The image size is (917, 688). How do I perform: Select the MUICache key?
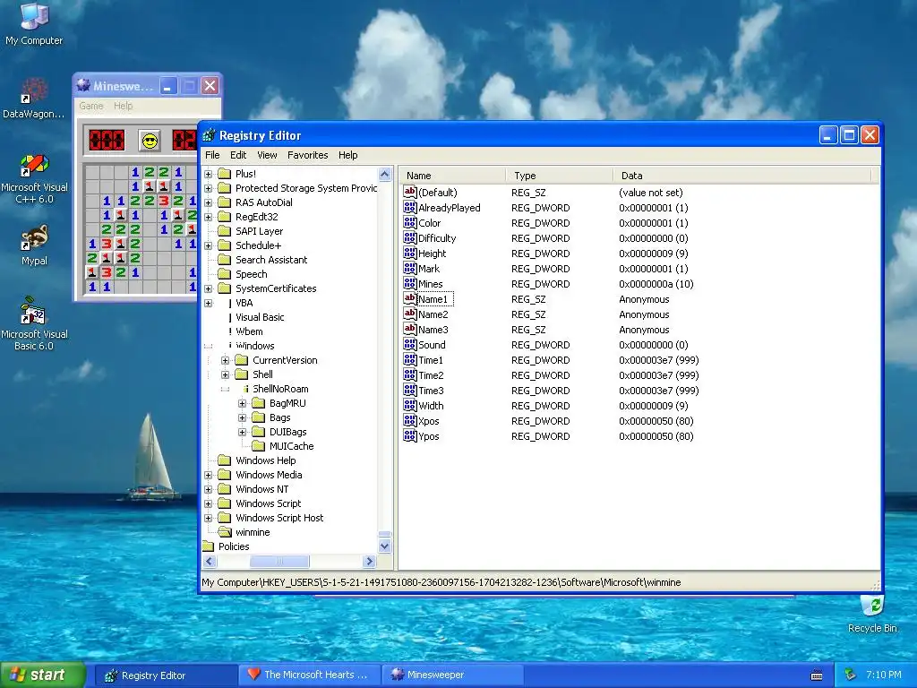[x=291, y=446]
